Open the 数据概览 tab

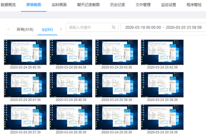click(8, 5)
